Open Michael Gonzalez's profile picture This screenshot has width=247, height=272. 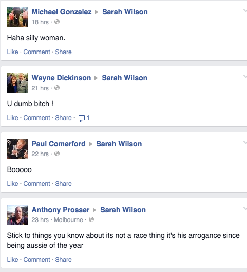click(17, 17)
